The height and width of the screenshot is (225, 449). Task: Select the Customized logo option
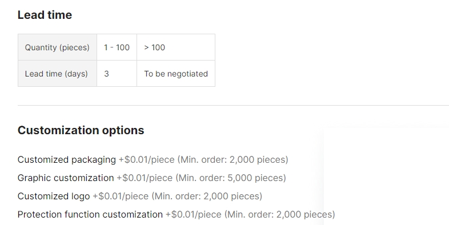tap(54, 196)
